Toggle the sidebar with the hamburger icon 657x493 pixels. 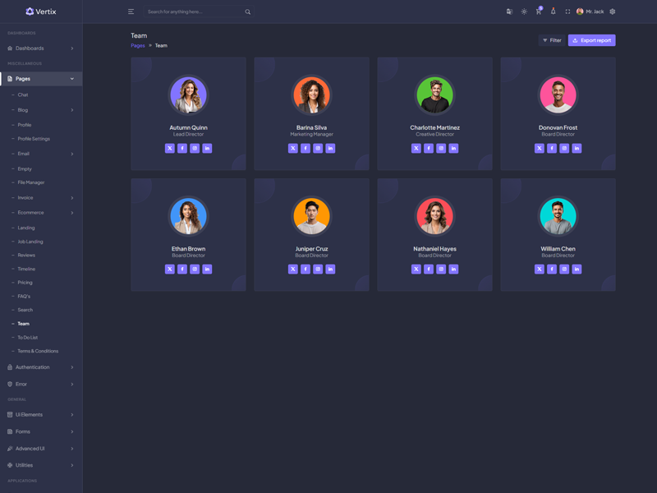click(x=131, y=12)
